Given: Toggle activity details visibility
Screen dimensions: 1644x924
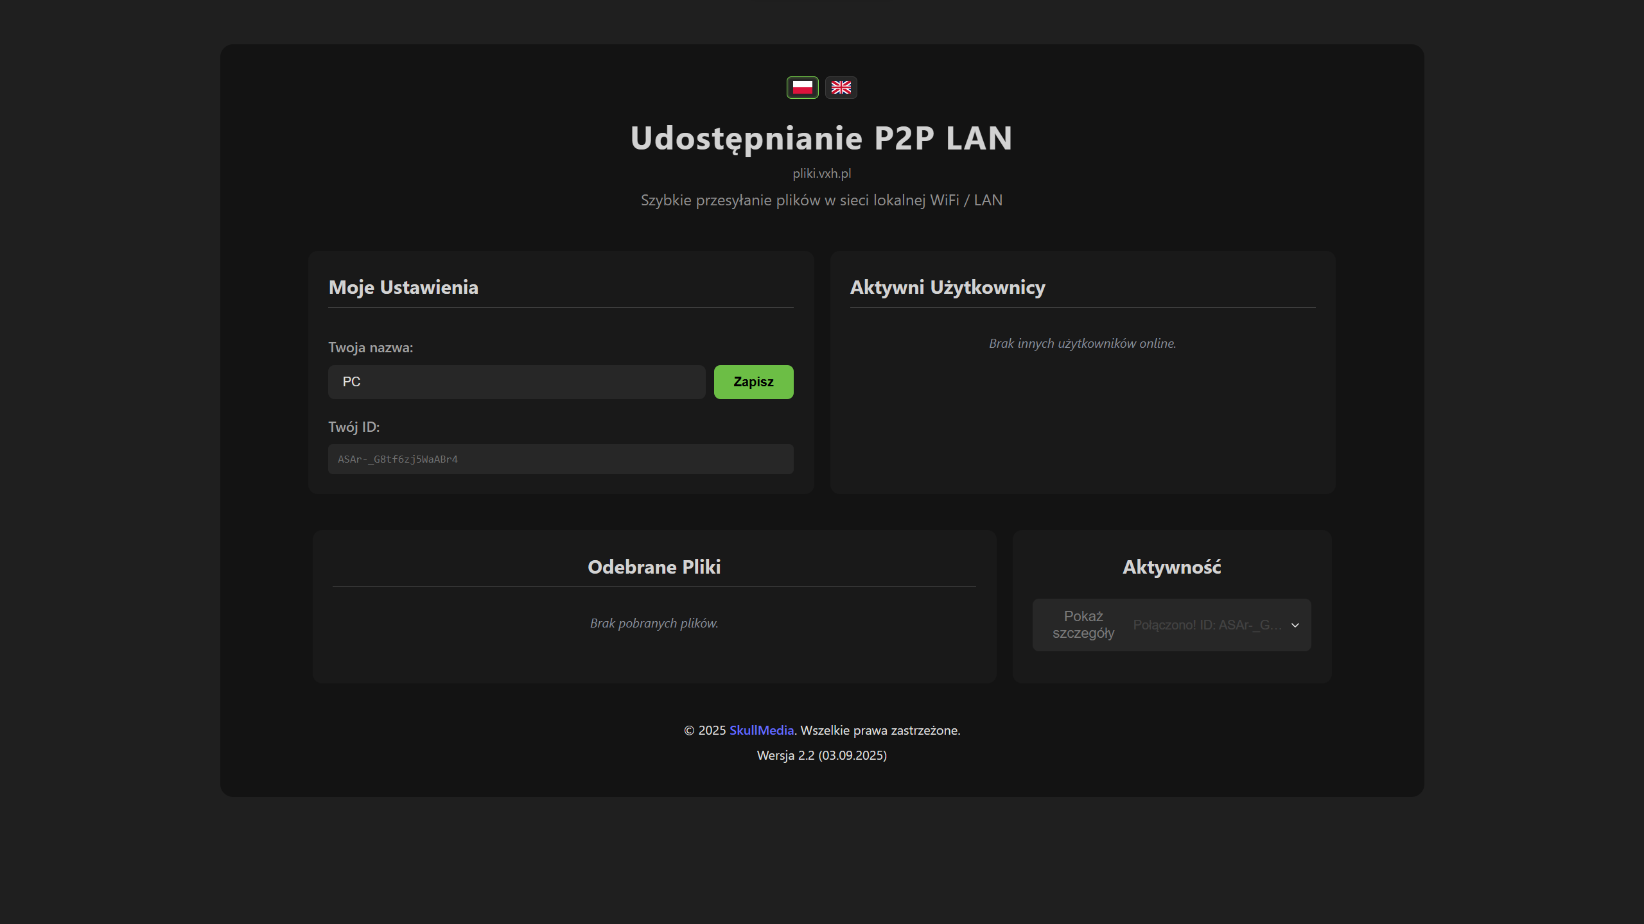Looking at the screenshot, I should click(1171, 625).
